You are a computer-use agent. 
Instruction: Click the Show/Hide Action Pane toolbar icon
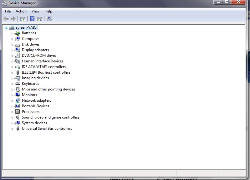coord(40,19)
